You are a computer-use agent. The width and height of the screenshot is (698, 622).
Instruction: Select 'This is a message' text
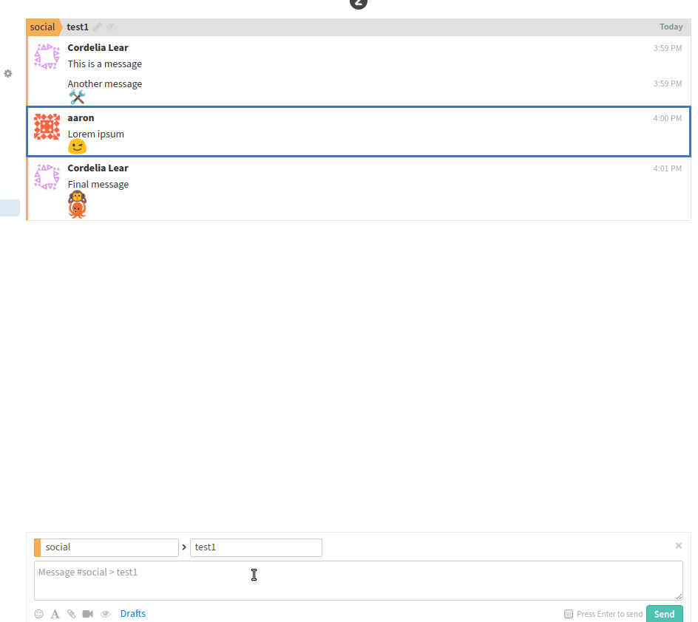tap(104, 64)
